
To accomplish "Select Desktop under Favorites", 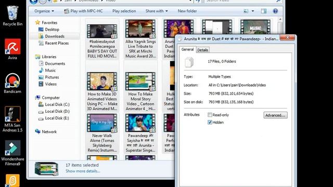I will coord(52,30).
